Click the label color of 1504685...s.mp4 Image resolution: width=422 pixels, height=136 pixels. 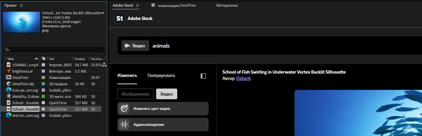coord(43,64)
